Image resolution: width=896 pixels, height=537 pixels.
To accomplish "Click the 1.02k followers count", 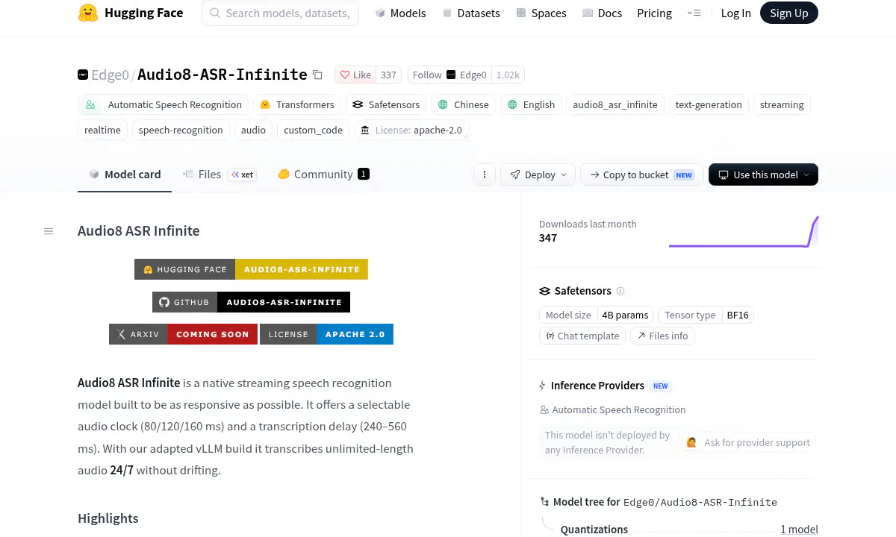I will pyautogui.click(x=508, y=75).
